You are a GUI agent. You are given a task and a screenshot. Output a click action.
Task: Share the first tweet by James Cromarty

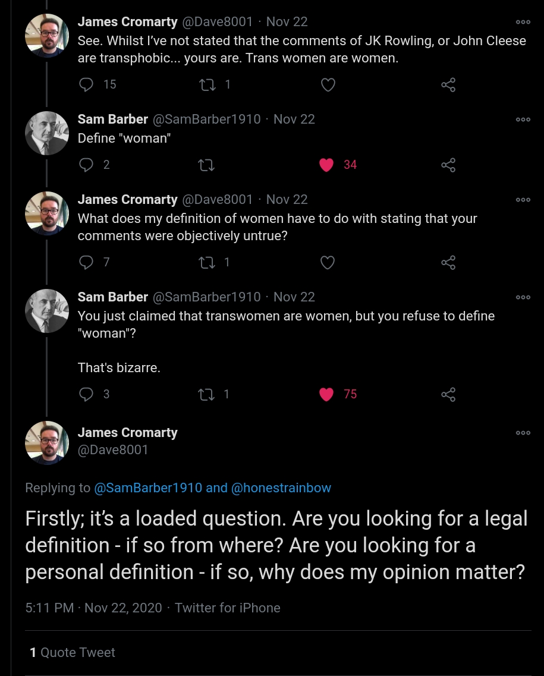pyautogui.click(x=448, y=85)
